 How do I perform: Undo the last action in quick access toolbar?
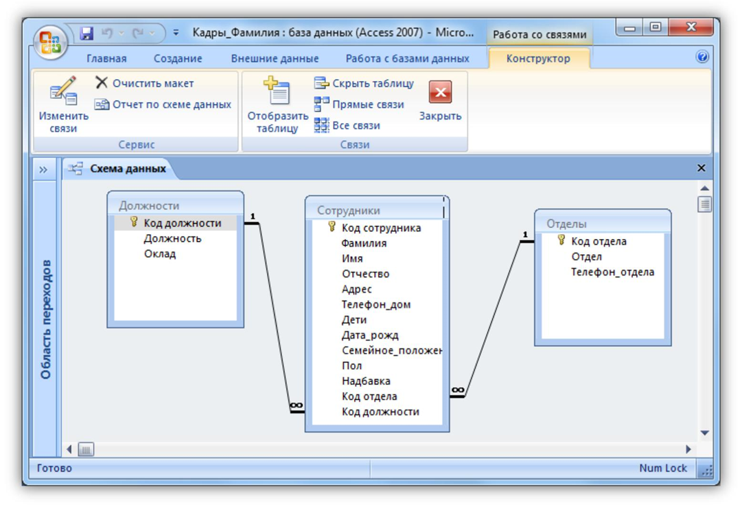pyautogui.click(x=107, y=33)
